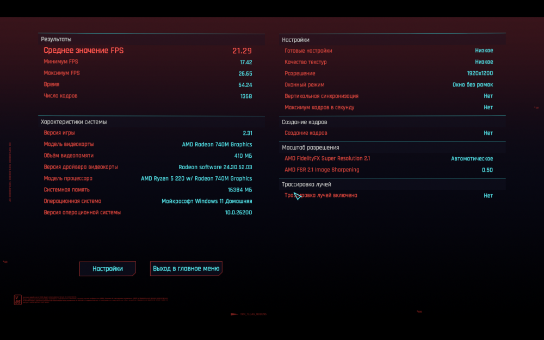
Task: Select the Окно без рамок value
Action: click(x=473, y=85)
